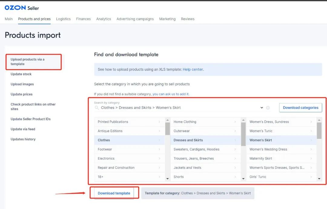The height and width of the screenshot is (209, 327).
Task: Open the Help center link
Action: [x=193, y=69]
